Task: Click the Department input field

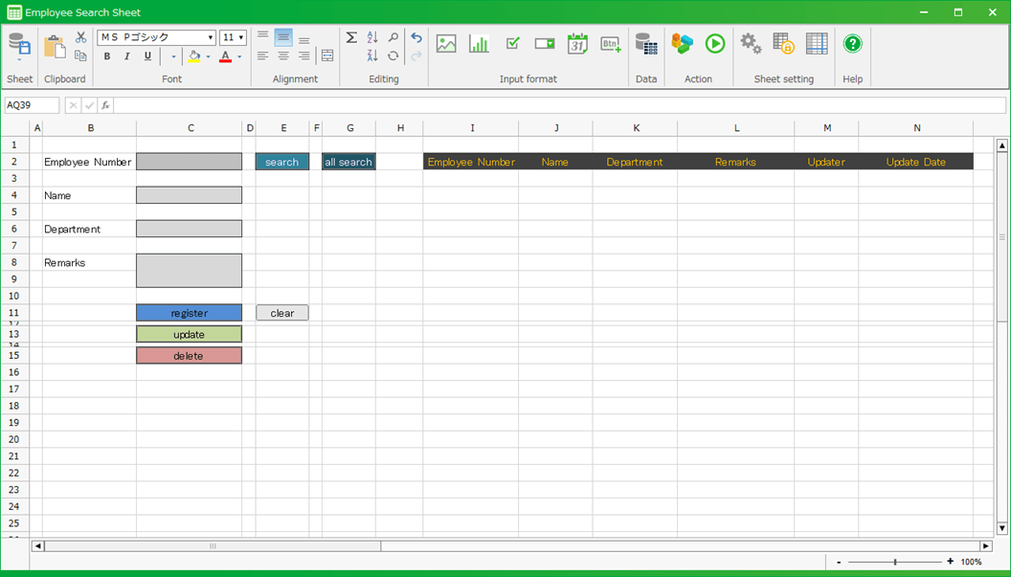Action: [189, 229]
